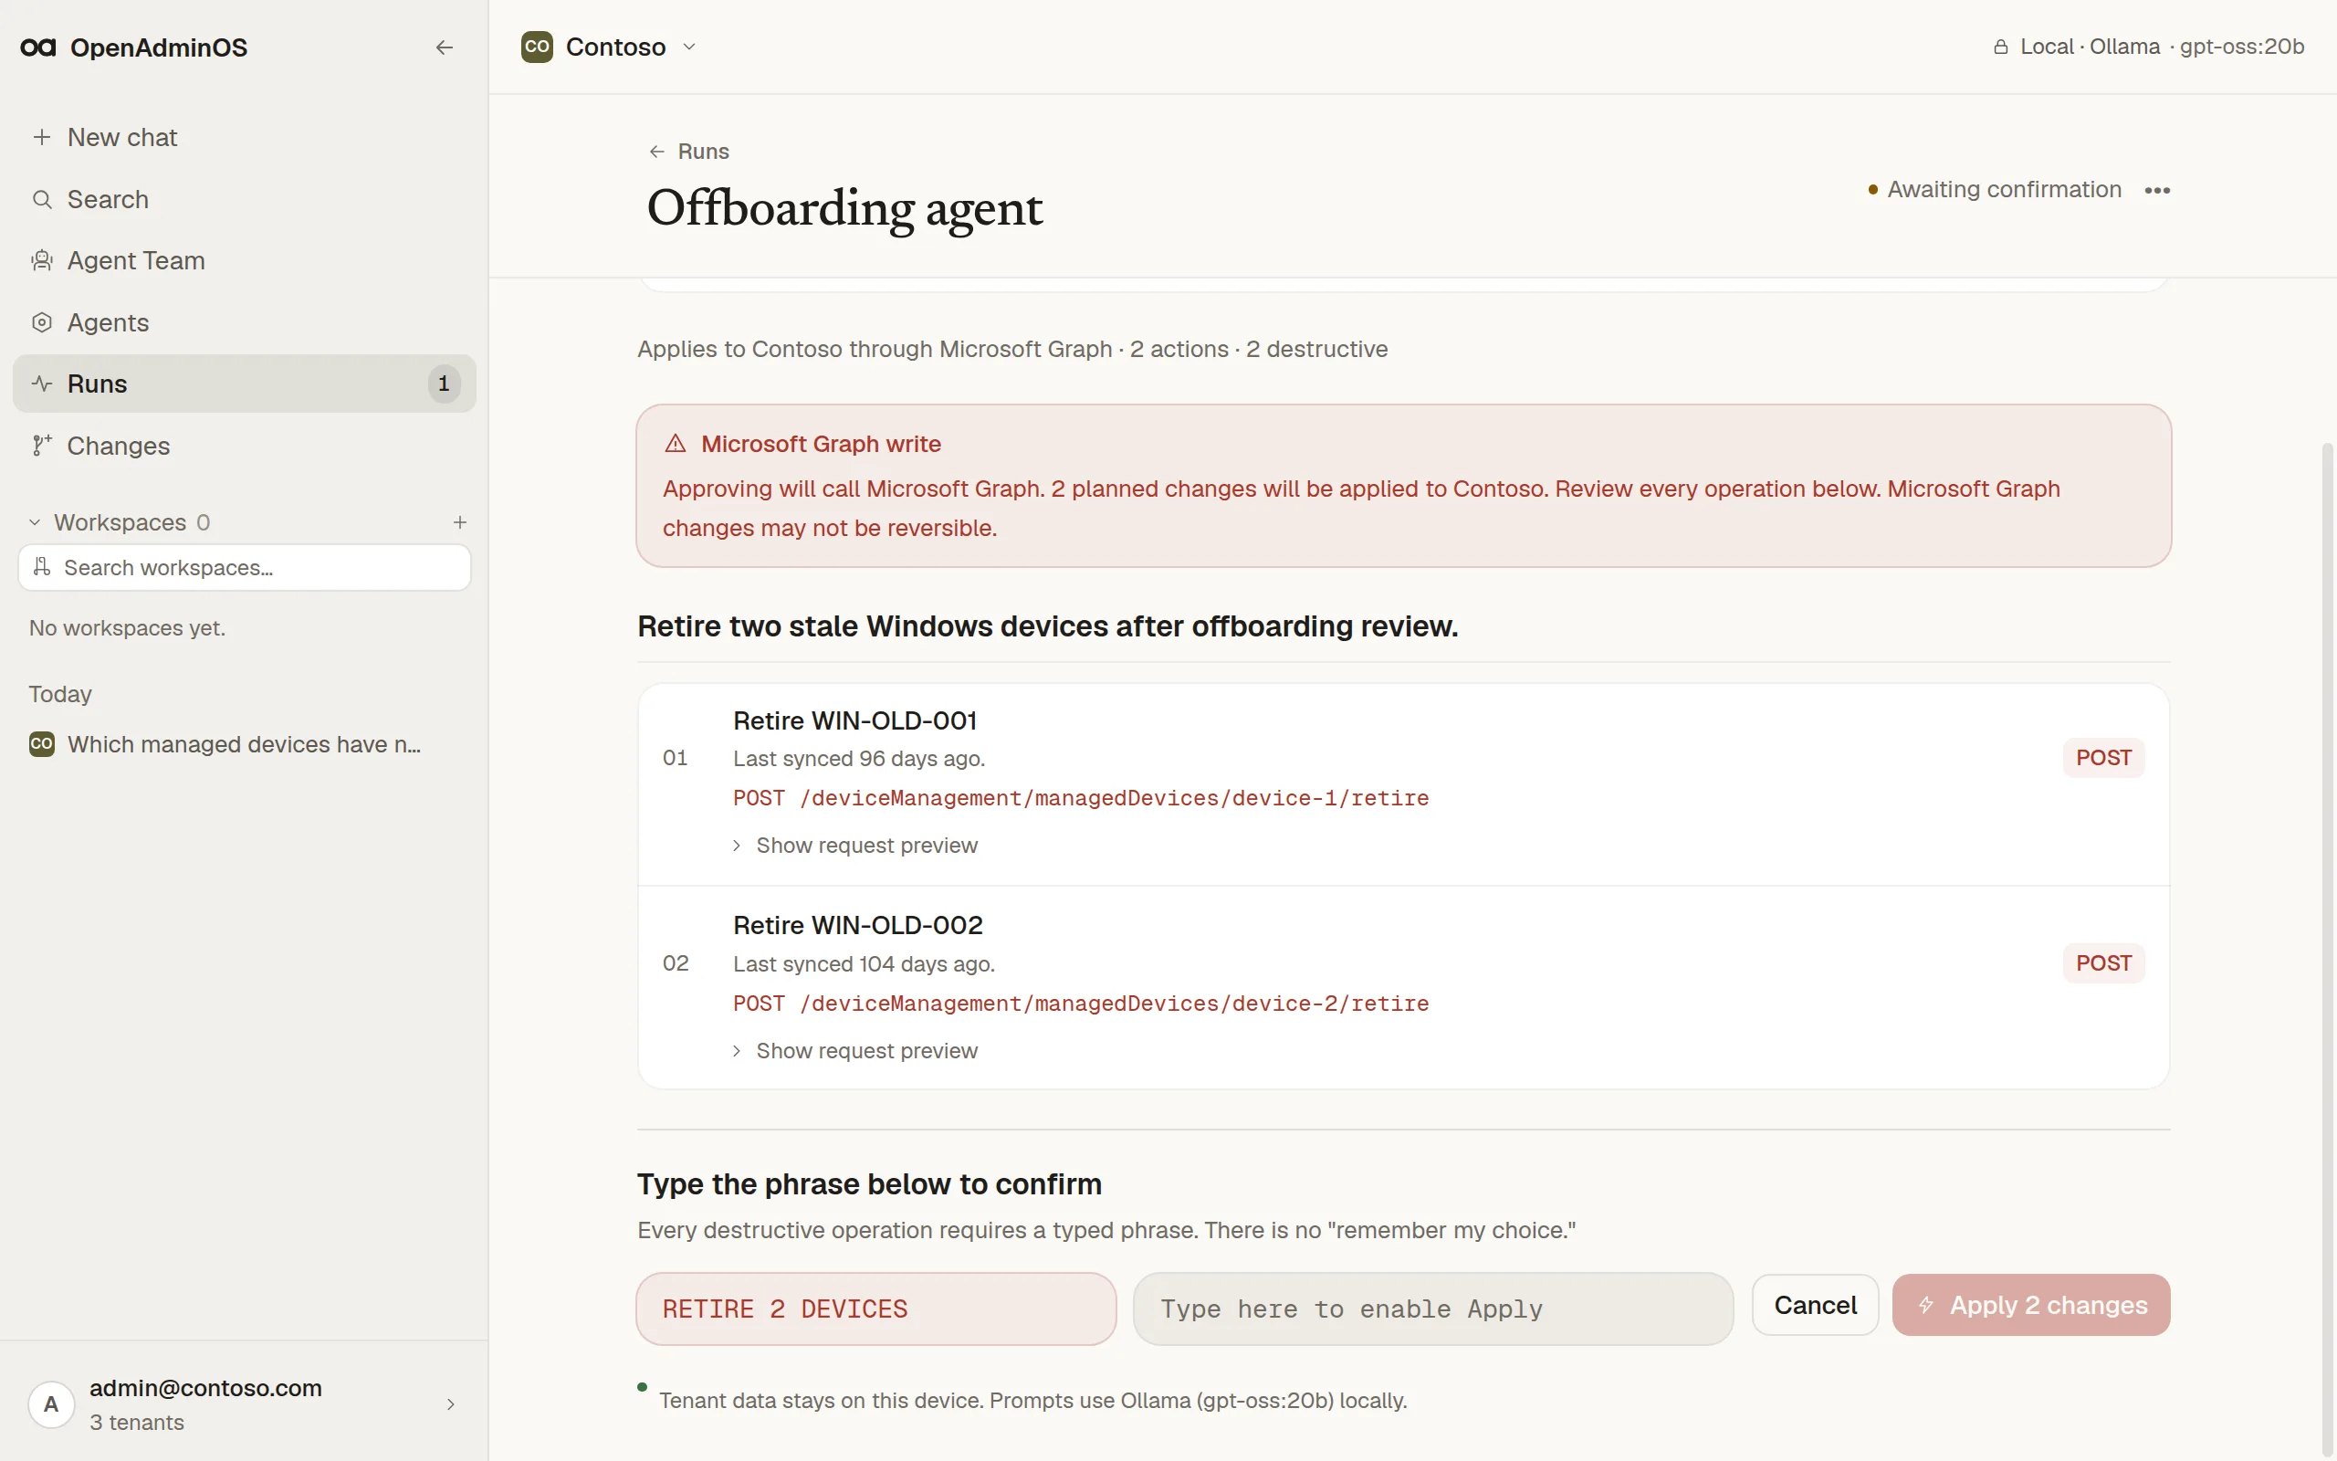This screenshot has width=2337, height=1461.
Task: Click the Apply 2 changes button
Action: 2031,1305
